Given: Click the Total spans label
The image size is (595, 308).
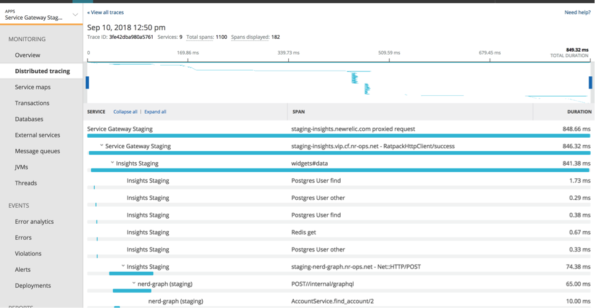Looking at the screenshot, I should (200, 37).
